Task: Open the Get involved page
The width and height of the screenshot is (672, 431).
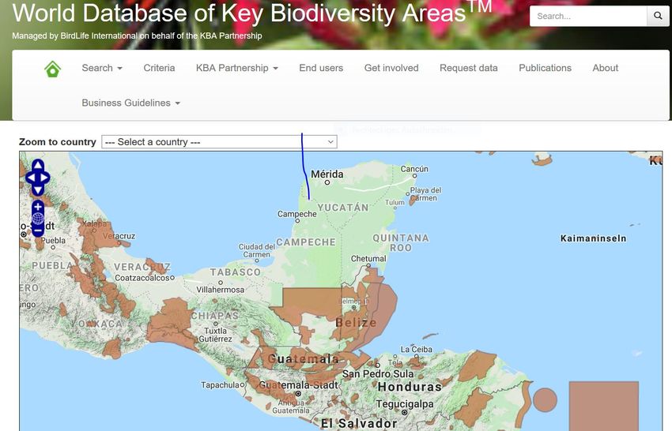Action: pyautogui.click(x=391, y=68)
